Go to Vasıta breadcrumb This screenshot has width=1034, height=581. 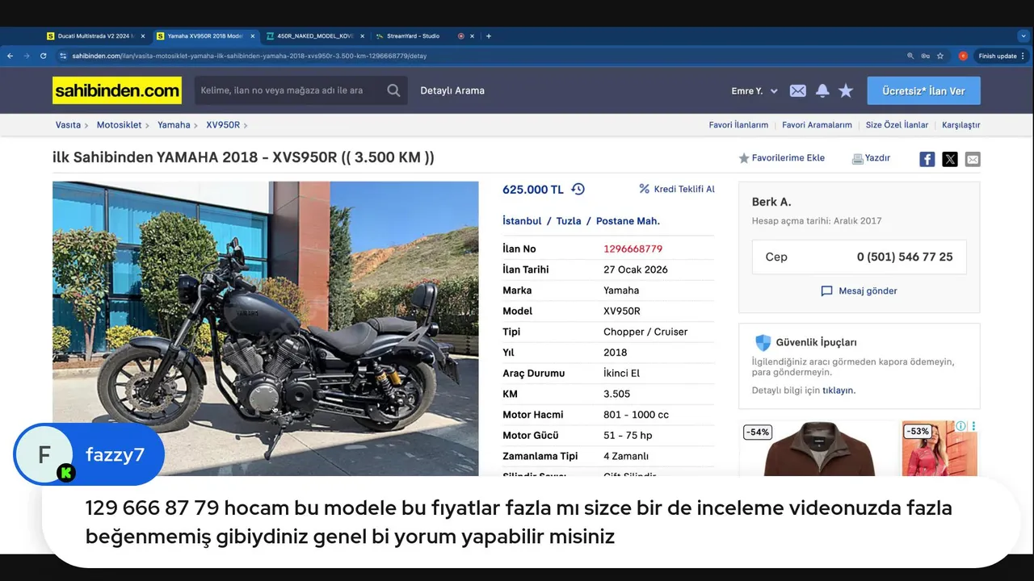[x=68, y=125]
